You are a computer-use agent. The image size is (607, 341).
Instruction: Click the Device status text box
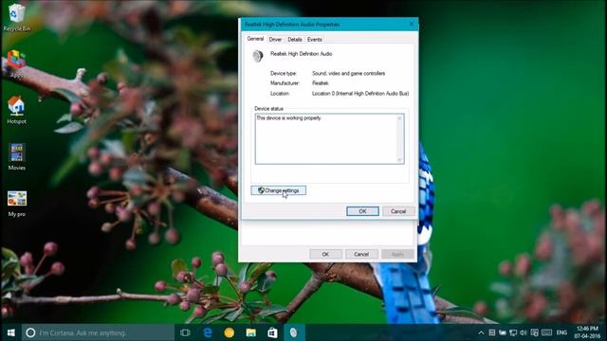[329, 139]
